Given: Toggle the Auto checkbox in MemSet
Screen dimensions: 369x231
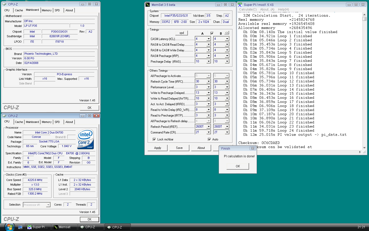Looking at the screenshot, I should (209, 139).
